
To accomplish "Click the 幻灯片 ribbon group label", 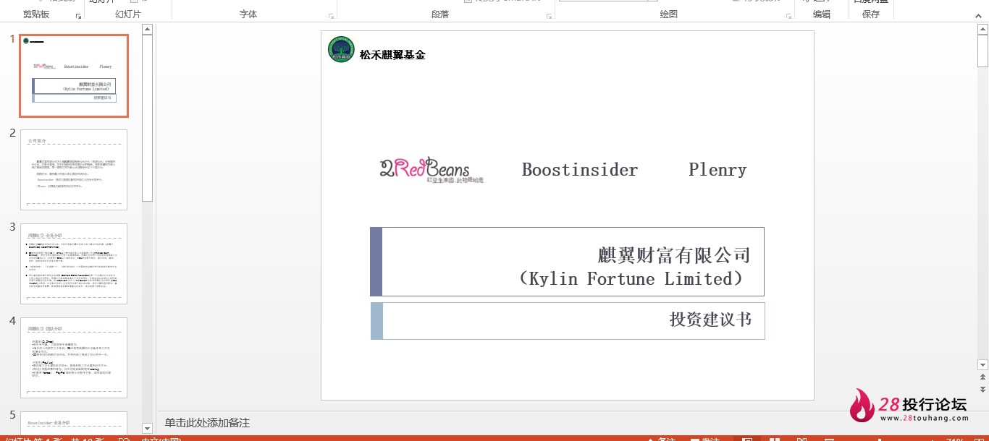I will (x=128, y=14).
